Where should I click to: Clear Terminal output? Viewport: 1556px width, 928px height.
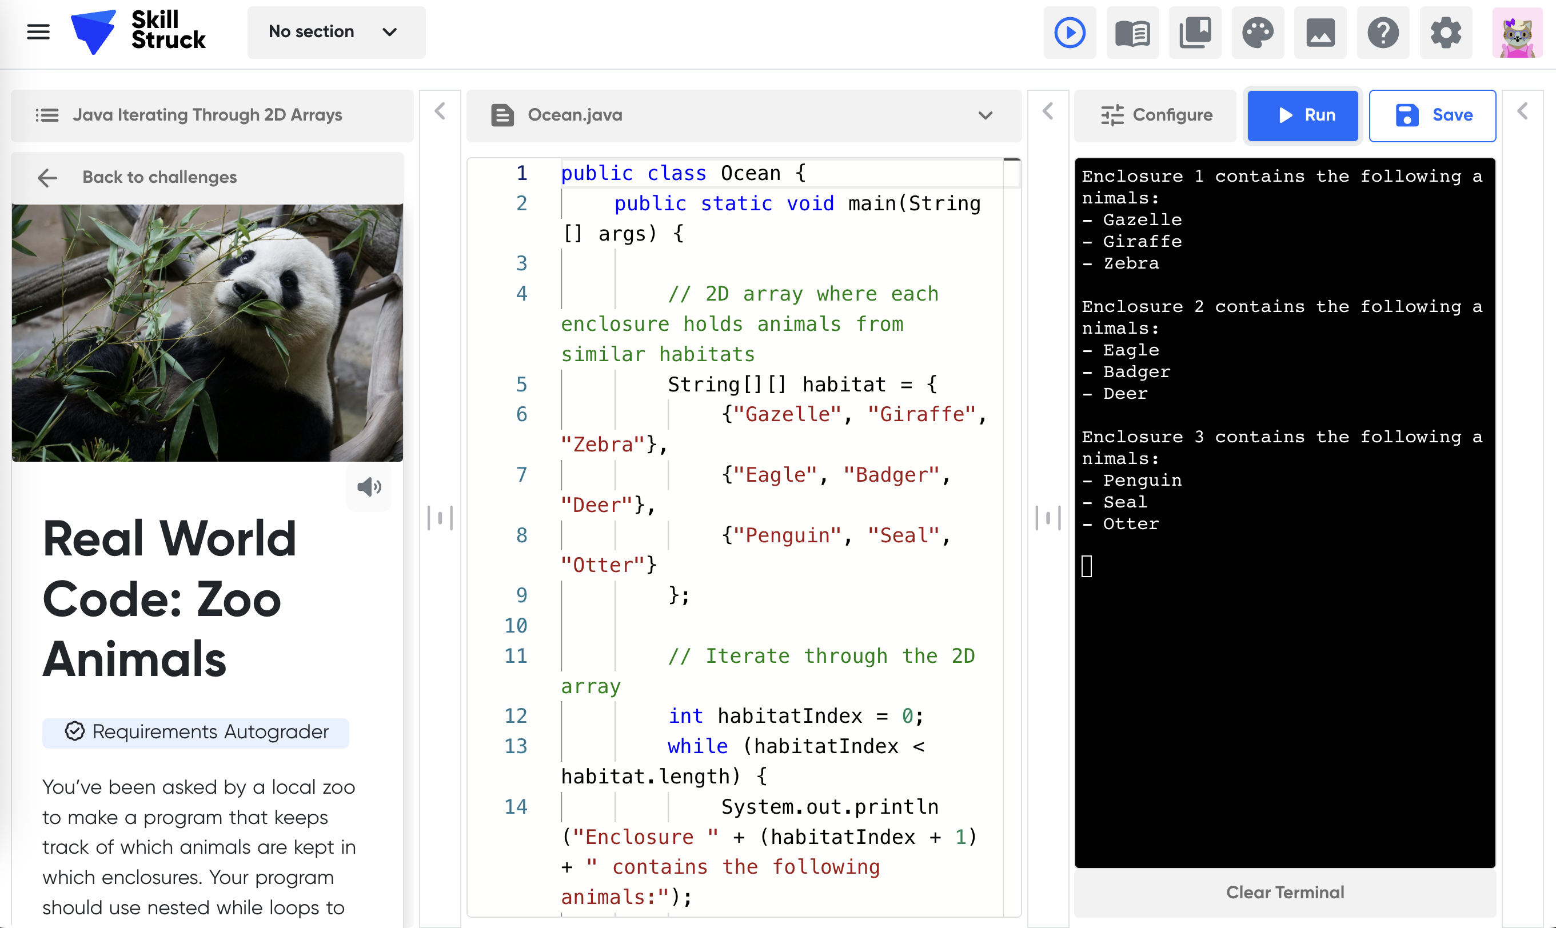coord(1284,892)
